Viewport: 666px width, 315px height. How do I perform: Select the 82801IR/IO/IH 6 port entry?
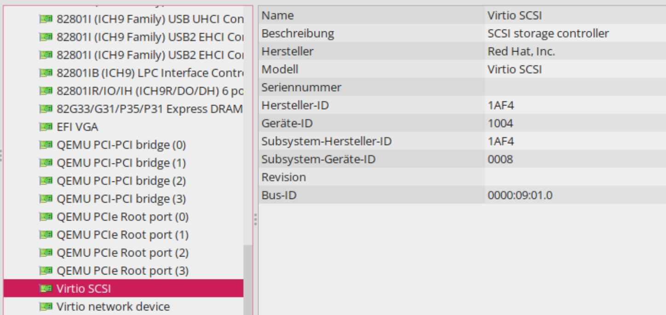150,91
